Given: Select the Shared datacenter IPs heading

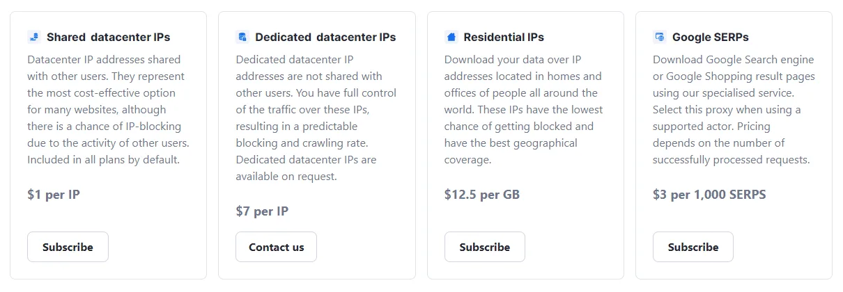Looking at the screenshot, I should [x=108, y=37].
